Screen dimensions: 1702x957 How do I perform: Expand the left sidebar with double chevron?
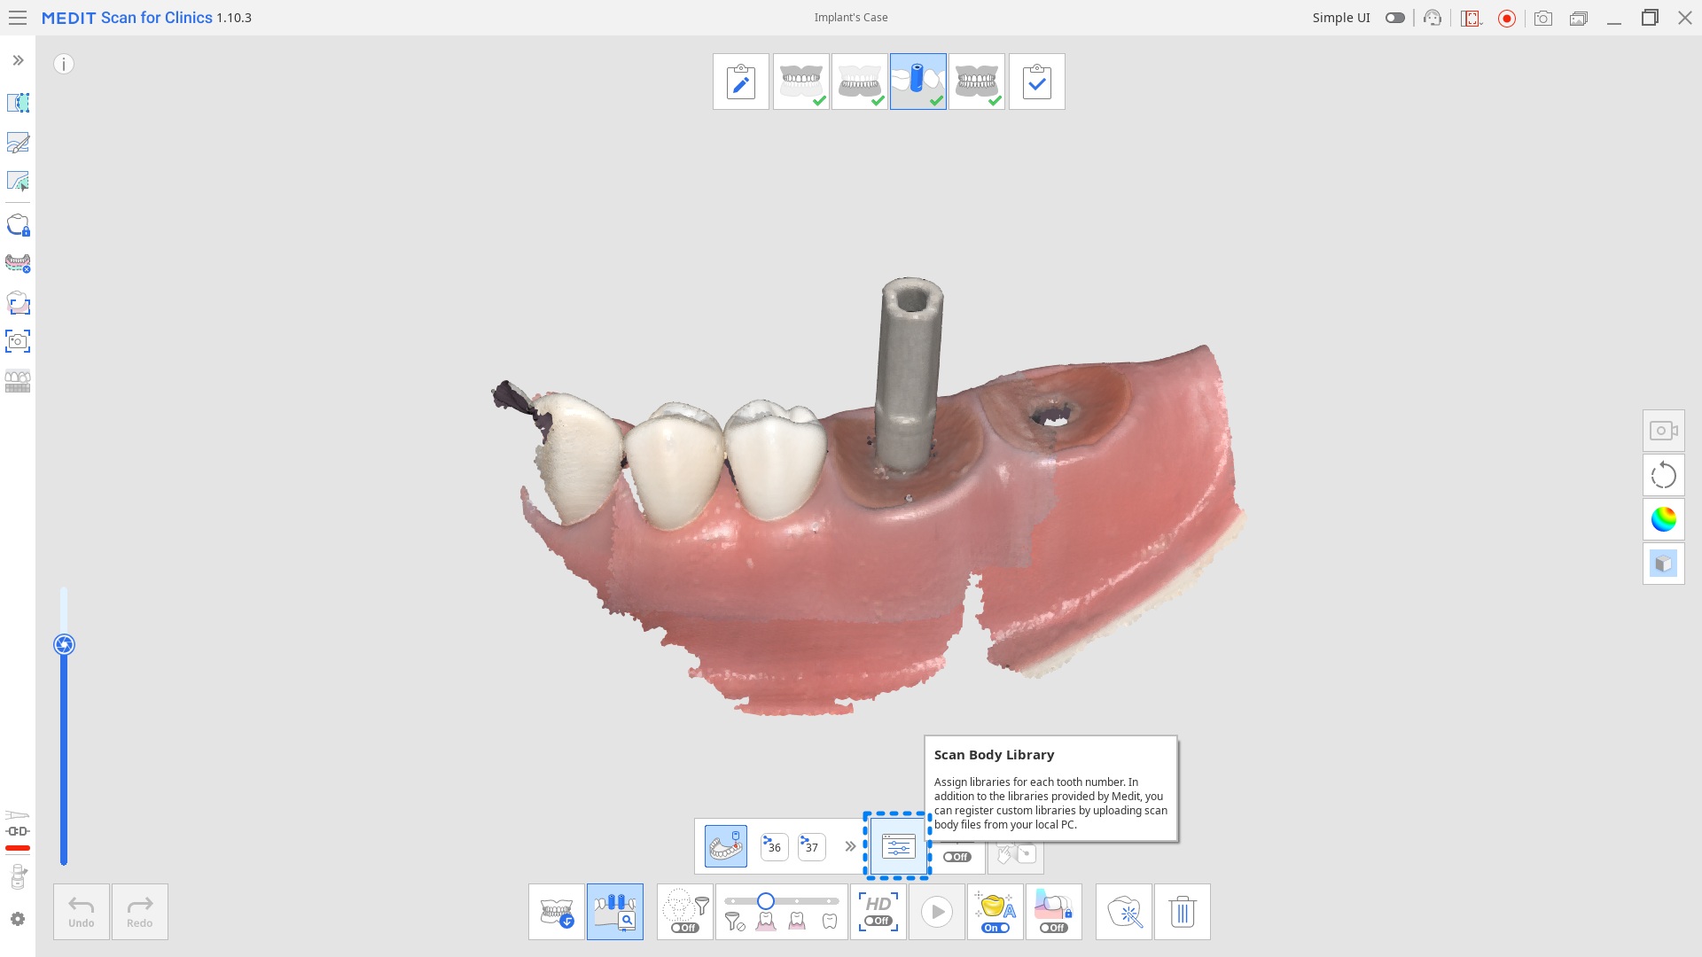[x=18, y=60]
